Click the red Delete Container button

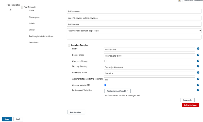(190, 105)
